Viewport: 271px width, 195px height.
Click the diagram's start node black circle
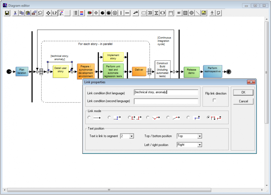click(x=9, y=71)
